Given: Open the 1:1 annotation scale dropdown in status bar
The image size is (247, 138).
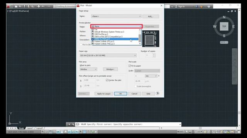Looking at the screenshot, I should pyautogui.click(x=198, y=132).
